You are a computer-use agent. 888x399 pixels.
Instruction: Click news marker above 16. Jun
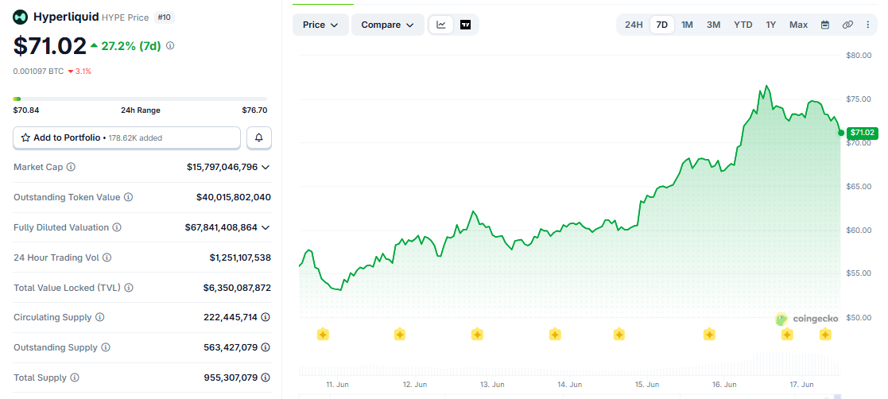point(709,335)
